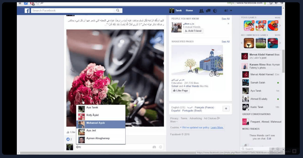
Task: Click the Like Page button
Action: tap(180, 91)
